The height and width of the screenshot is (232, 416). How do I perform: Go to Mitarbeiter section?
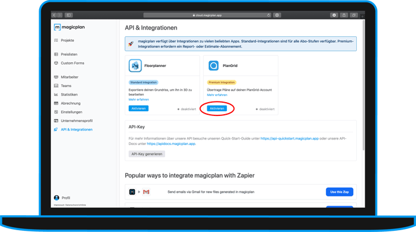(70, 77)
